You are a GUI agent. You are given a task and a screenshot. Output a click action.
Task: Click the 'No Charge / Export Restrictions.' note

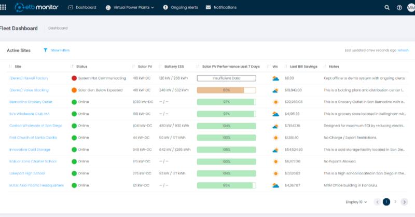coord(350,138)
